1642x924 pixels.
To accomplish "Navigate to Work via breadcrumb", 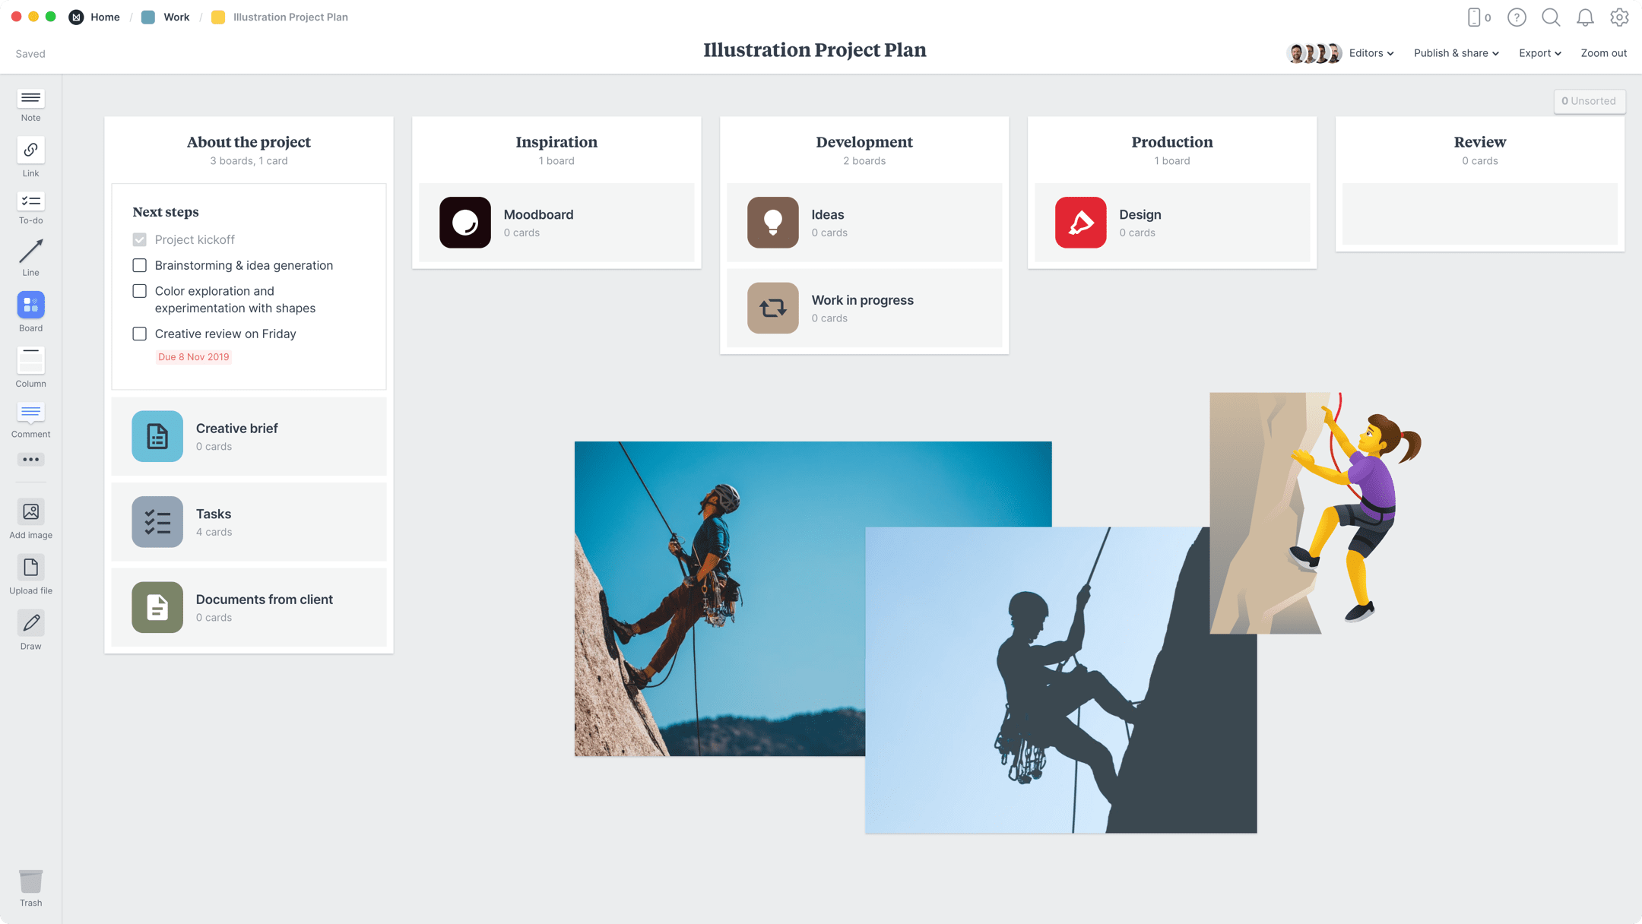I will (x=176, y=17).
